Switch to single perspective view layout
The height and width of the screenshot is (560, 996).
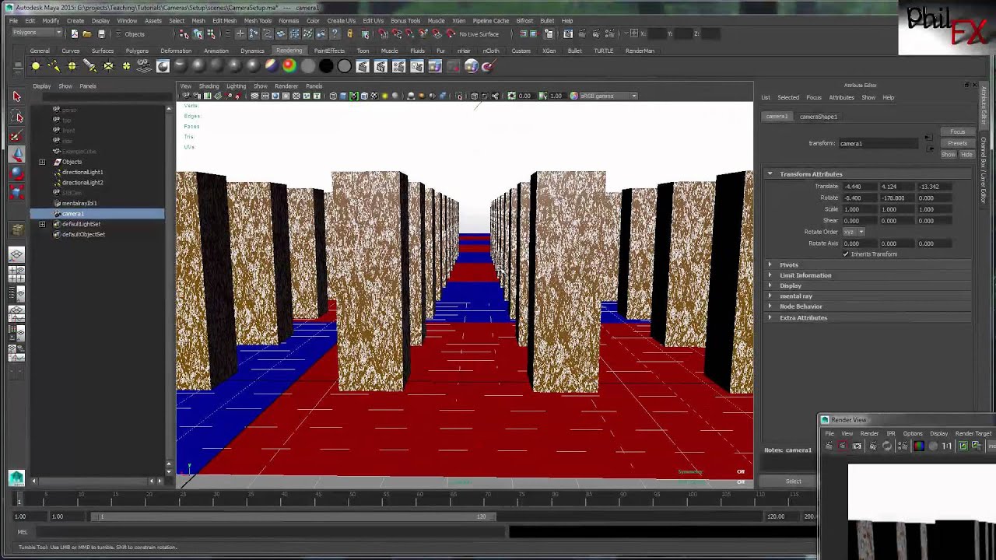click(x=16, y=255)
